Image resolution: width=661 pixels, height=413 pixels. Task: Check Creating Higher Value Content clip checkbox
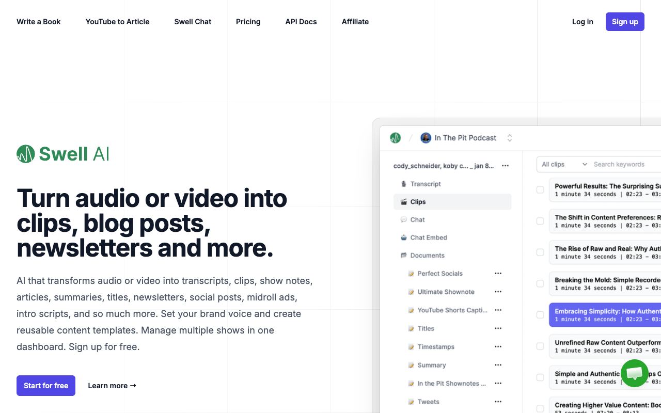click(x=540, y=409)
